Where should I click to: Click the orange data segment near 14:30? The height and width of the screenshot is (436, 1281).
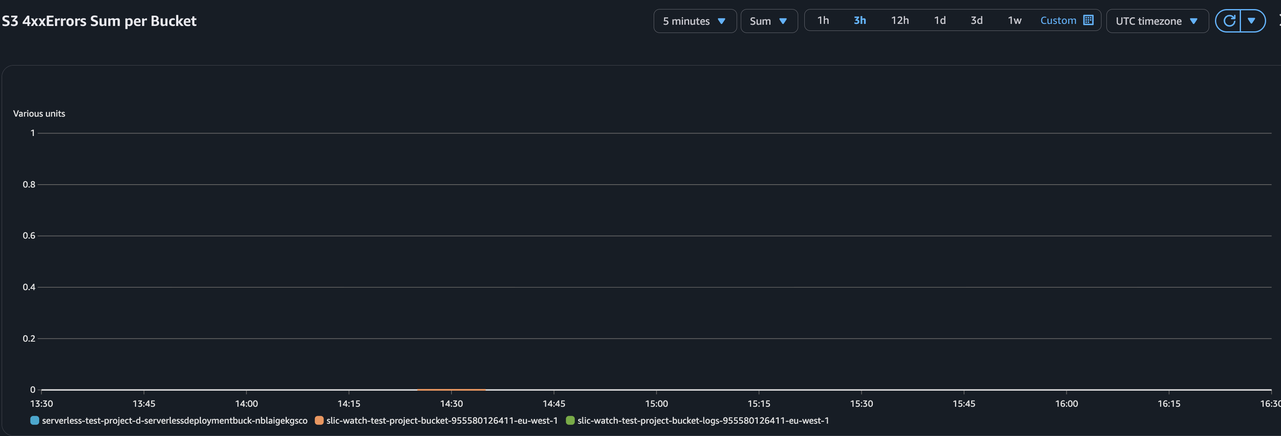(x=451, y=390)
